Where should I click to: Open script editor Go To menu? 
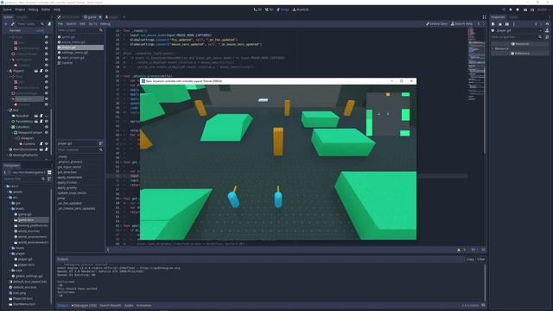[x=92, y=23]
